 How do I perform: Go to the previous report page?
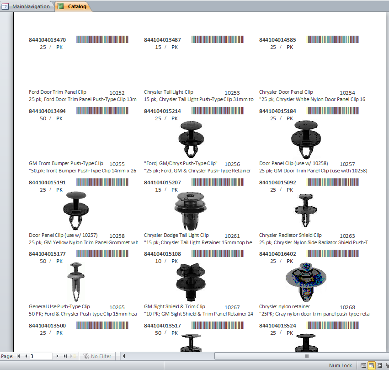pyautogui.click(x=26, y=356)
